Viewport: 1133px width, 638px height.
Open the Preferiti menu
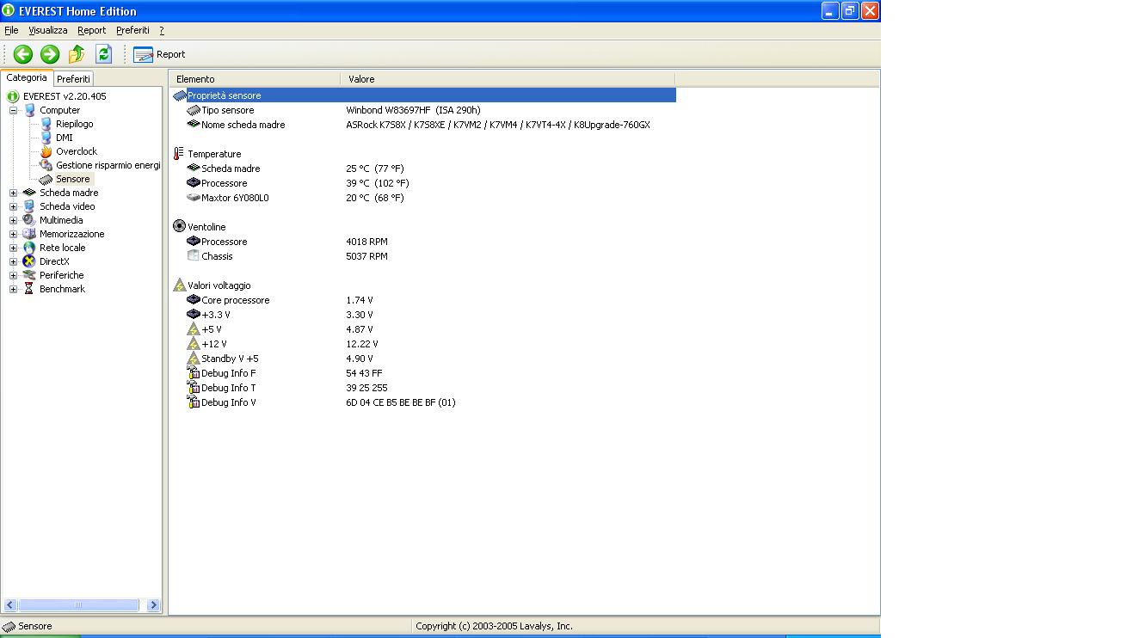click(x=132, y=30)
